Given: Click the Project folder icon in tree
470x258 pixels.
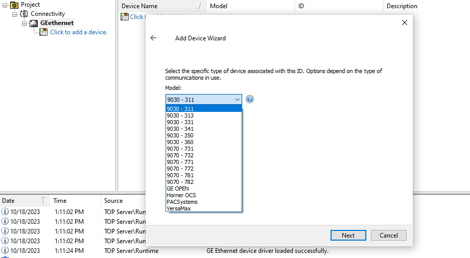Looking at the screenshot, I should click(x=14, y=5).
